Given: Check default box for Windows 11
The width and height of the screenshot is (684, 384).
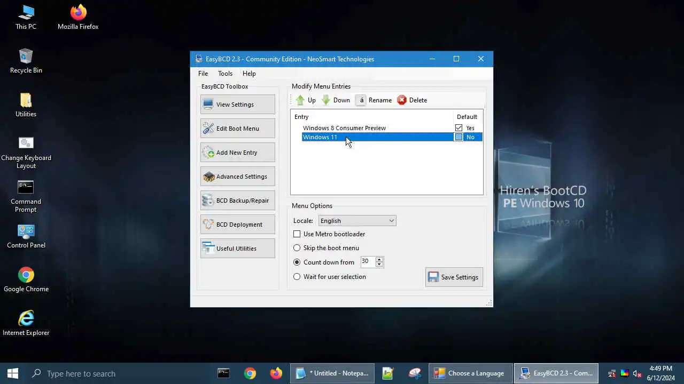Looking at the screenshot, I should click(458, 137).
